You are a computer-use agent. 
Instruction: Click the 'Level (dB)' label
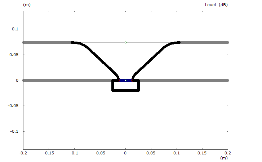(216, 5)
